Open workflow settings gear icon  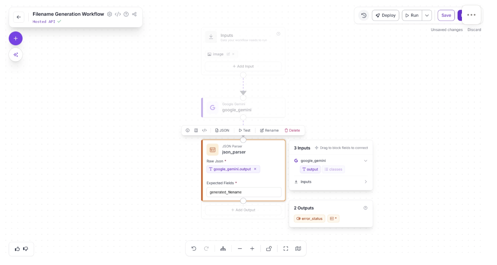[x=110, y=14]
